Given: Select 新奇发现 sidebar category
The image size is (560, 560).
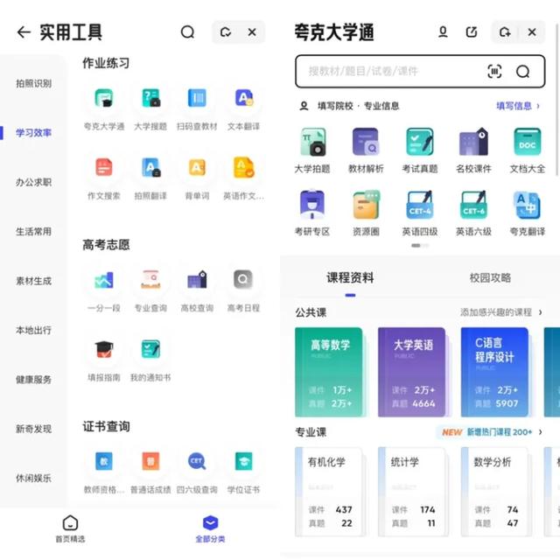Looking at the screenshot, I should tap(33, 429).
